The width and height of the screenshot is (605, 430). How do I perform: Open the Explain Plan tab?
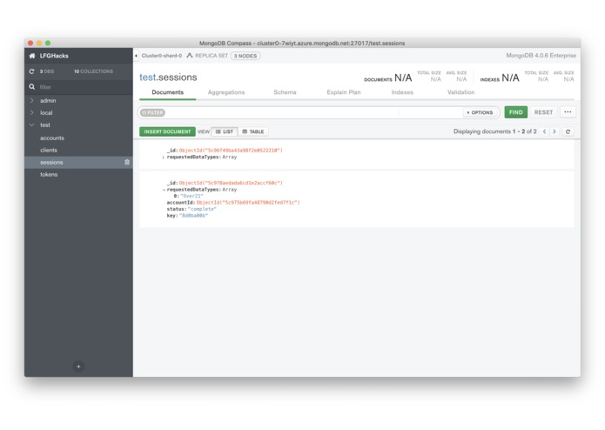tap(343, 92)
